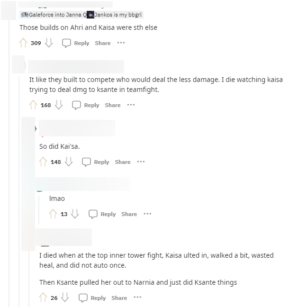
Task: Share the 'lmao' comment
Action: (x=129, y=214)
